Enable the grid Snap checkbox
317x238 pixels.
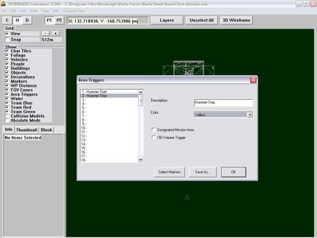(7, 40)
